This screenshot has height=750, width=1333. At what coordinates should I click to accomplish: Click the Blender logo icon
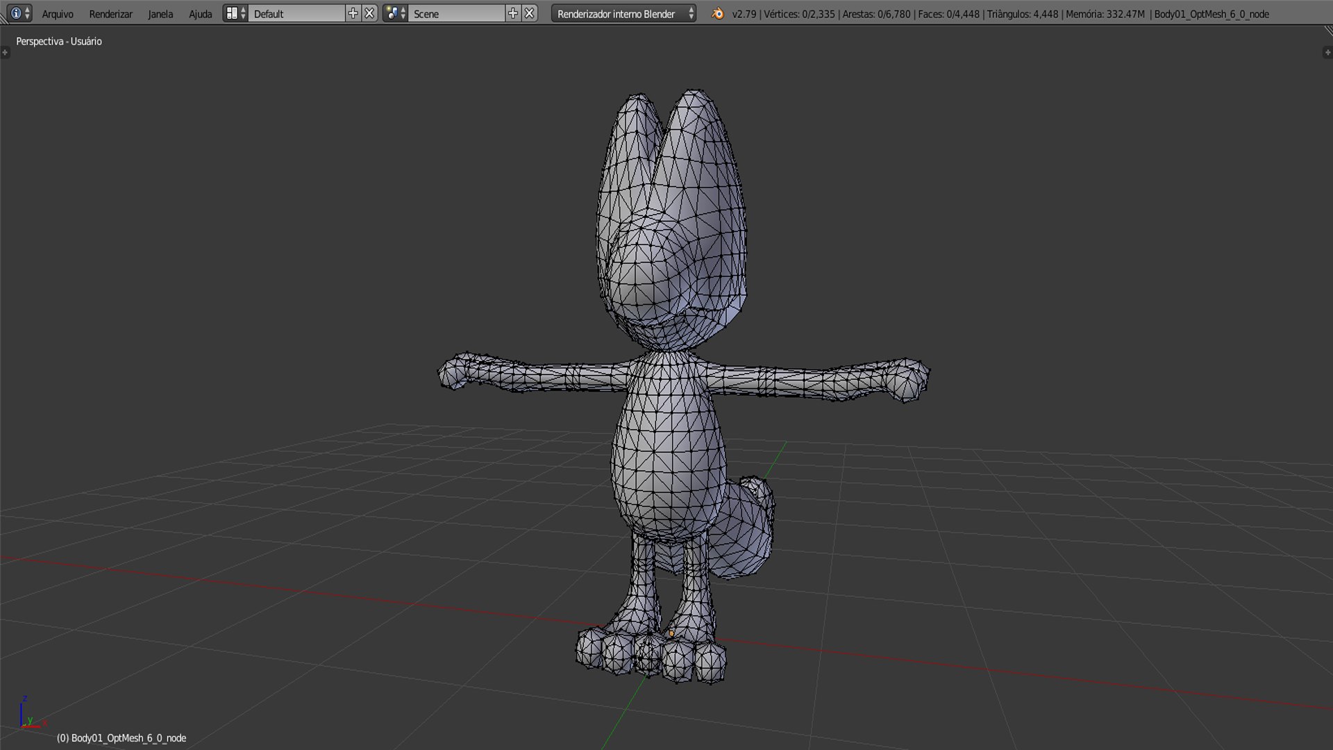718,13
